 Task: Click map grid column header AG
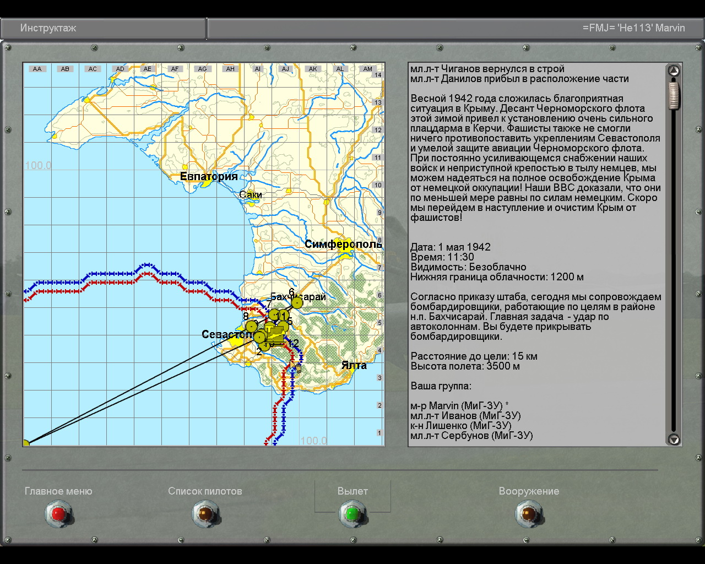[x=203, y=69]
